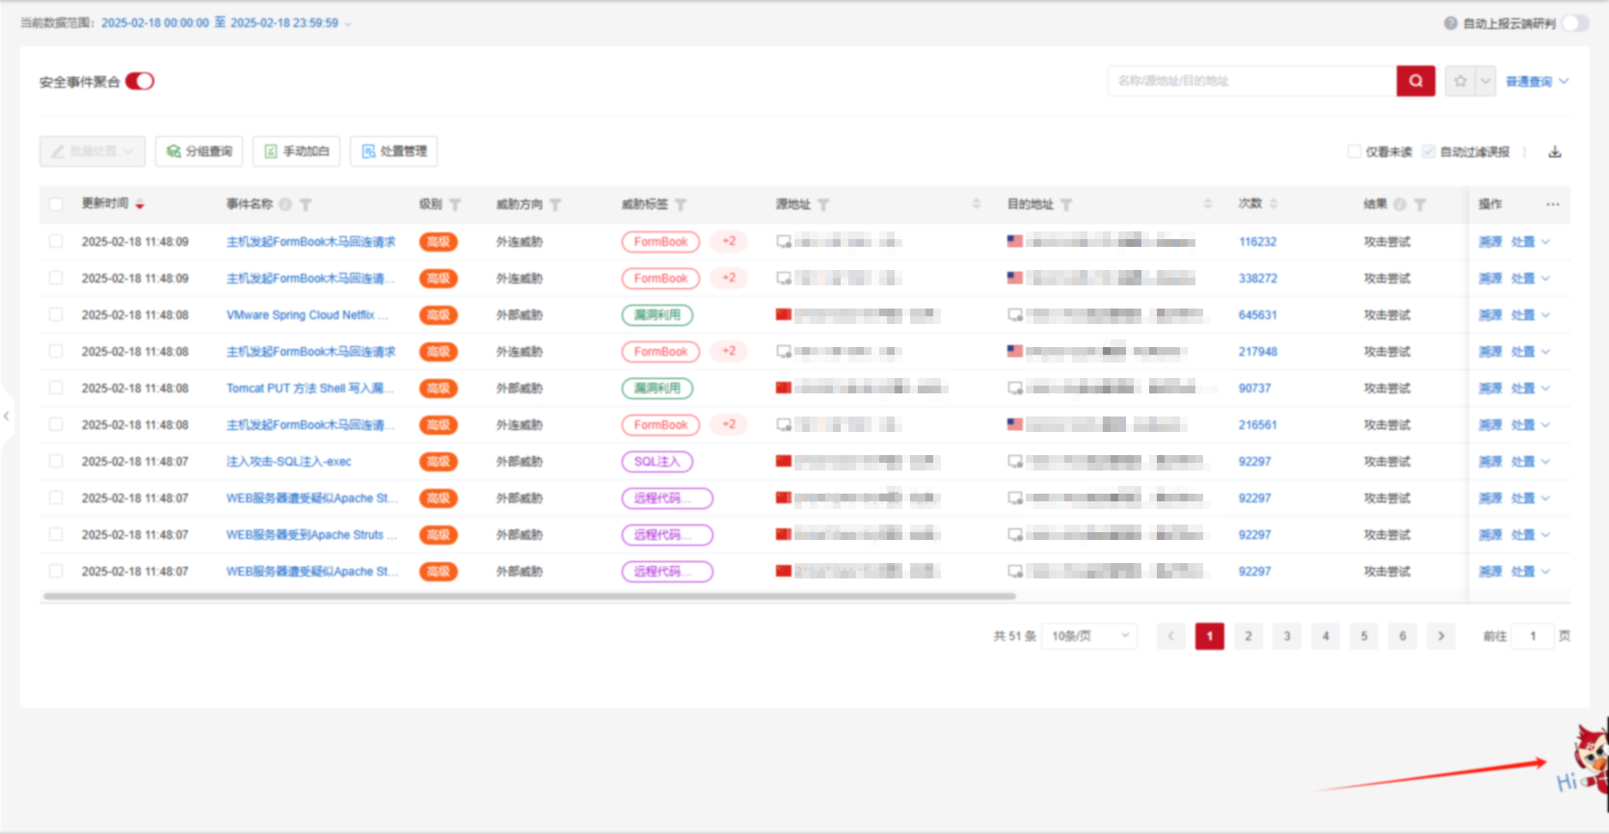Viewport: 1609px width, 834px height.
Task: Toggle the 安全事件聚合 switch
Action: (140, 81)
